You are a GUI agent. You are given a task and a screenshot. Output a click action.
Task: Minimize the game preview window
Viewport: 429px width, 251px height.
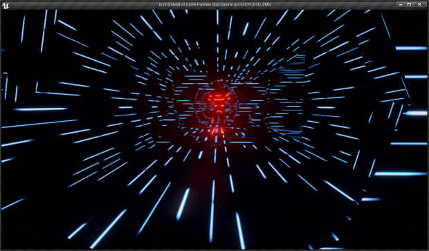point(401,4)
